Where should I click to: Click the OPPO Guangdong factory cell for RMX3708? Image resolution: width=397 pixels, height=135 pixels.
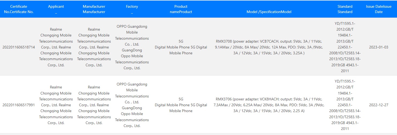(x=132, y=47)
